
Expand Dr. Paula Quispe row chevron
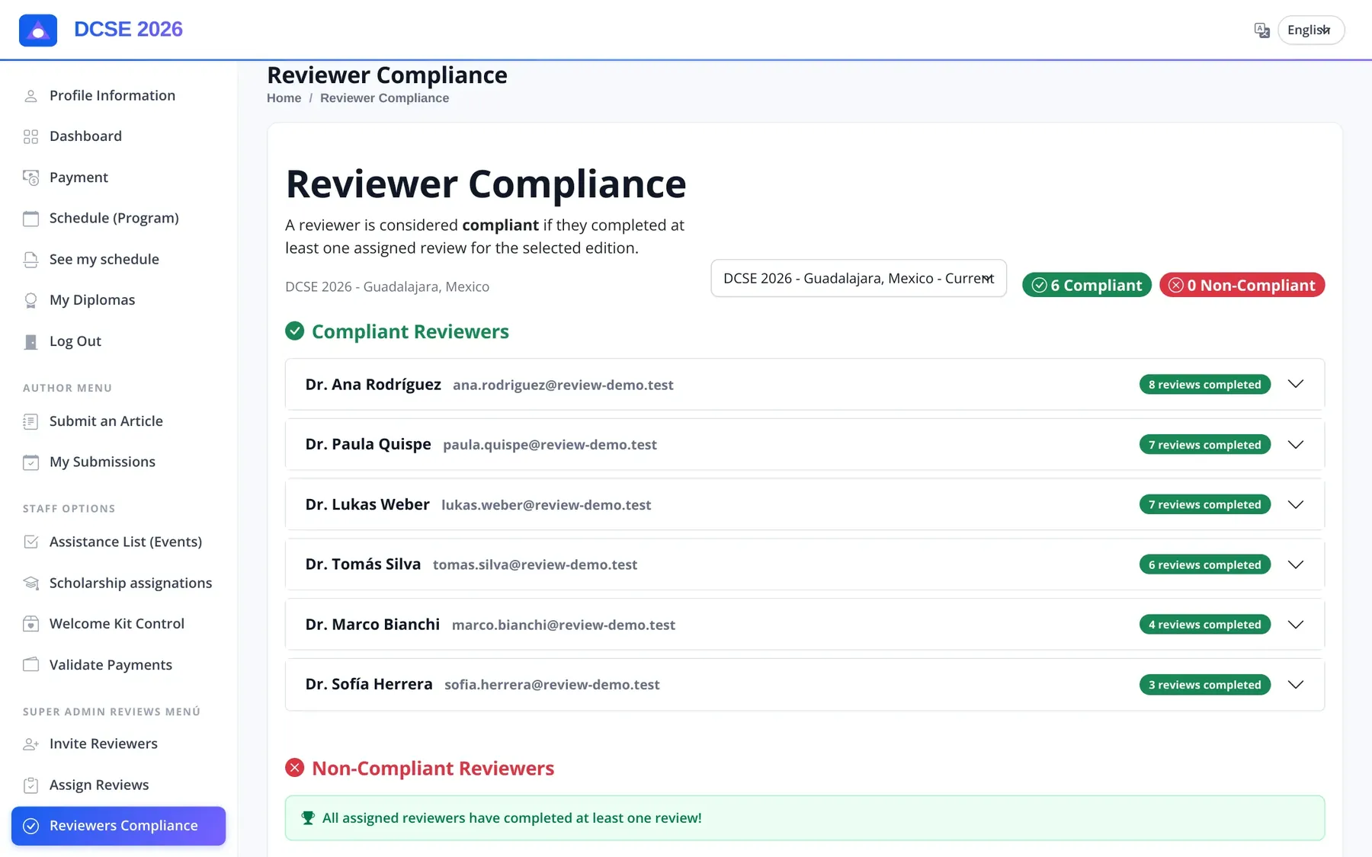[x=1296, y=444]
